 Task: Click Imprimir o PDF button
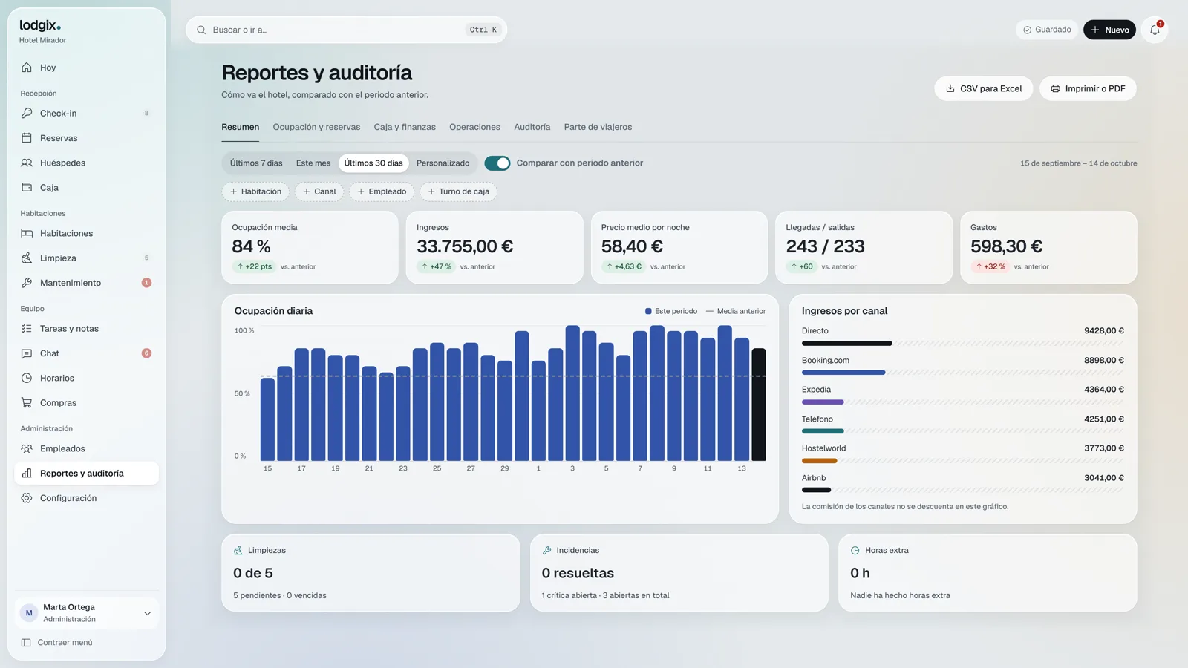click(x=1088, y=88)
